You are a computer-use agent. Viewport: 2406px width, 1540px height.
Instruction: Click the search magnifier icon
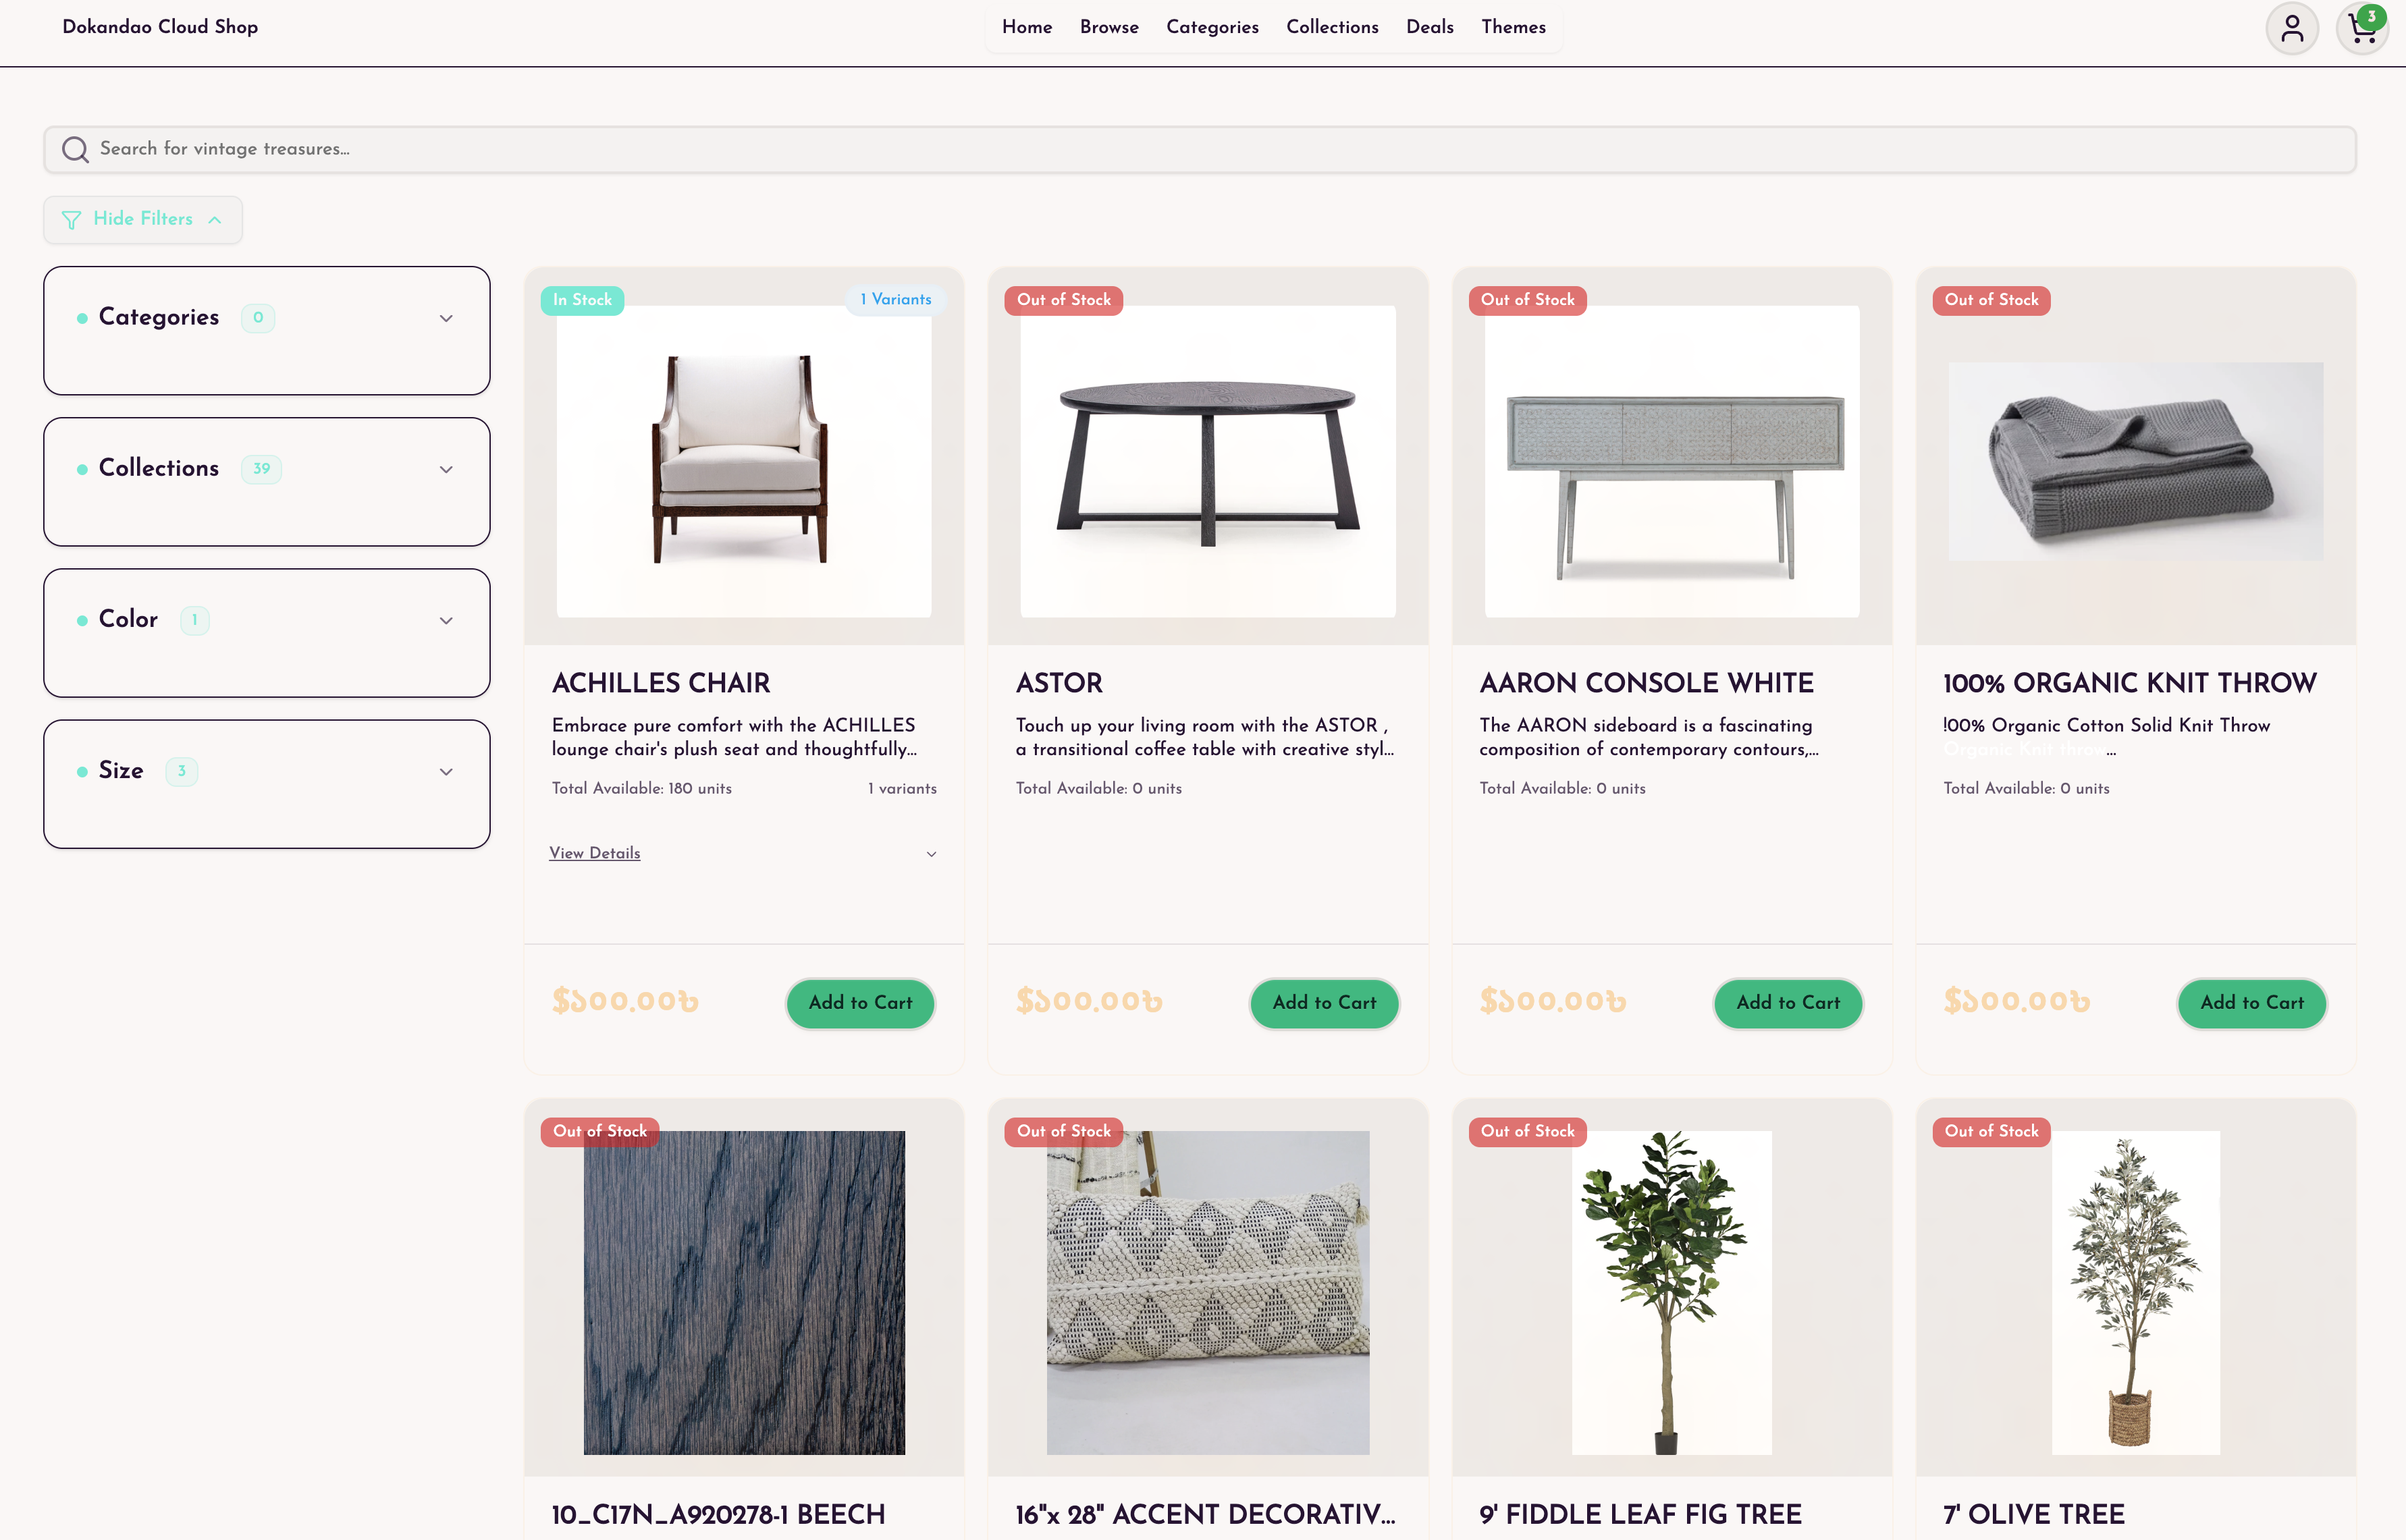(75, 149)
